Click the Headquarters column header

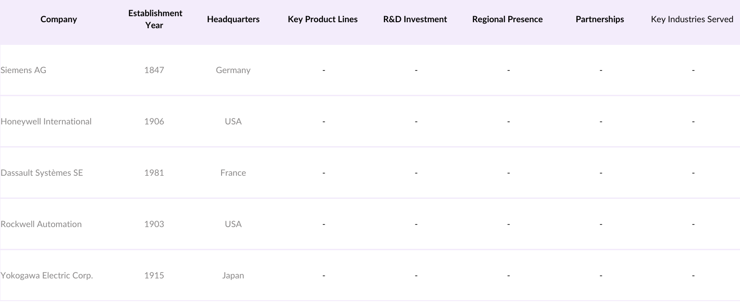(233, 19)
